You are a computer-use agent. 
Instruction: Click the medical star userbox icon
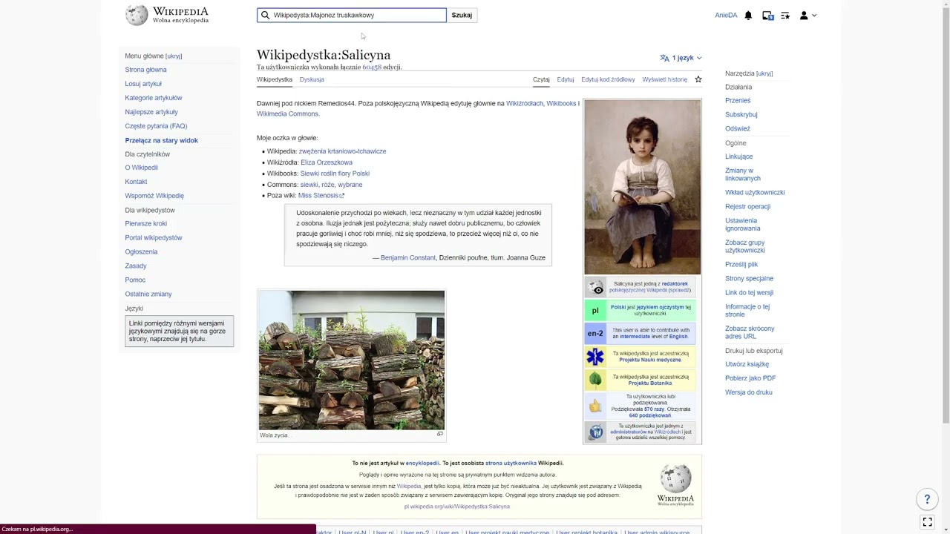tap(595, 357)
